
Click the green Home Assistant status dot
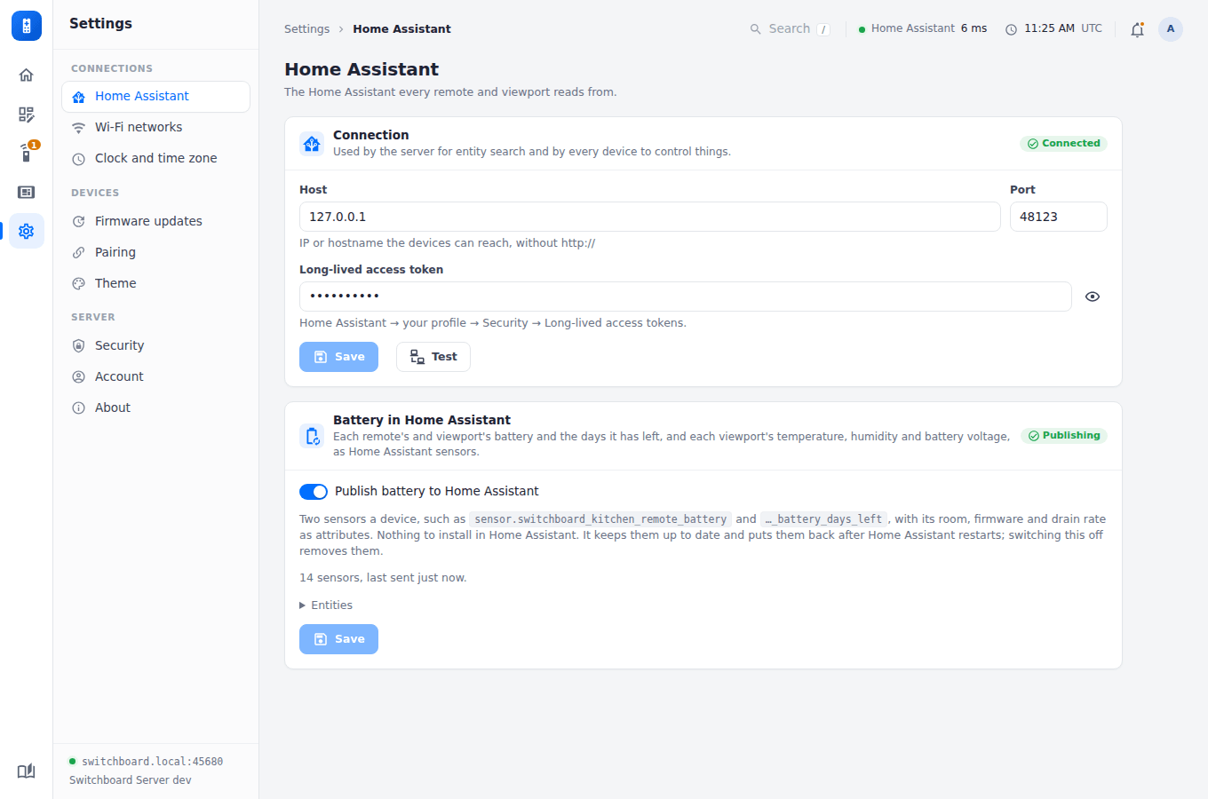(862, 29)
